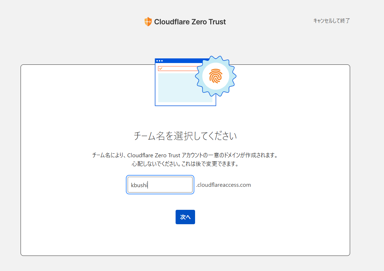This screenshot has height=271, width=384.
Task: Click the line 心配しないでください。これは後で変更できます。
Action: point(185,164)
